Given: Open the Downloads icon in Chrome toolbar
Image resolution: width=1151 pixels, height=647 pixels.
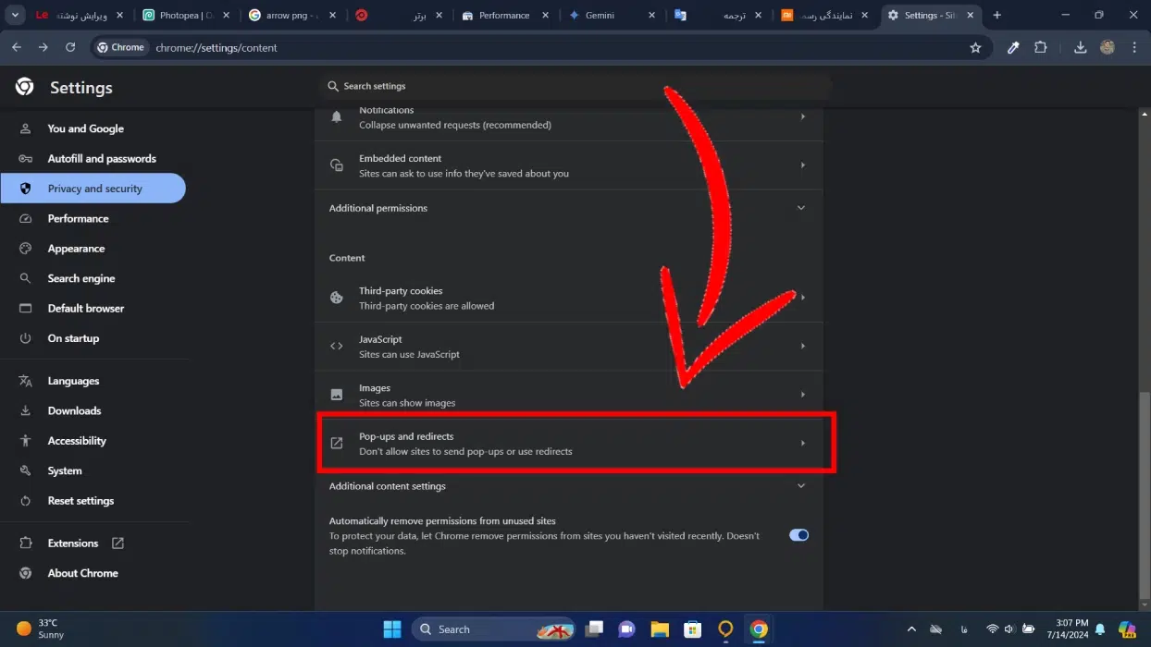Looking at the screenshot, I should coord(1080,47).
